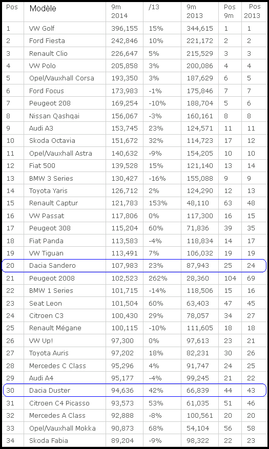269x449 pixels.
Task: Click the Modèle column header
Action: tap(43, 9)
